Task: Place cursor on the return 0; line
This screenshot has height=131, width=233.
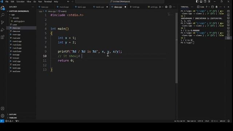Action: (66, 61)
